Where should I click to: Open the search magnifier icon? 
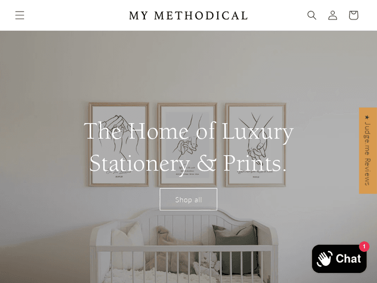click(x=312, y=15)
